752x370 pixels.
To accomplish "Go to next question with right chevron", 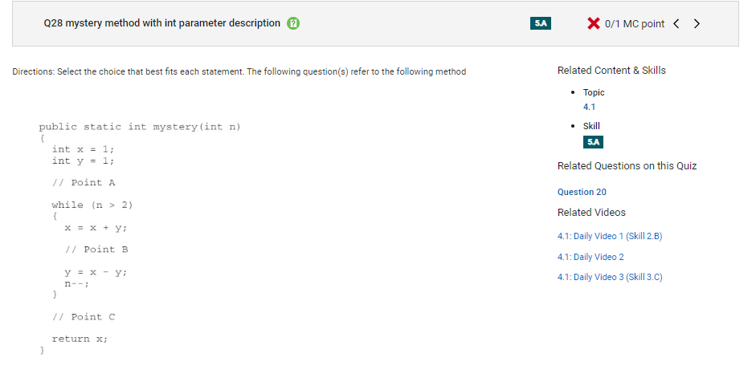I will pyautogui.click(x=697, y=23).
